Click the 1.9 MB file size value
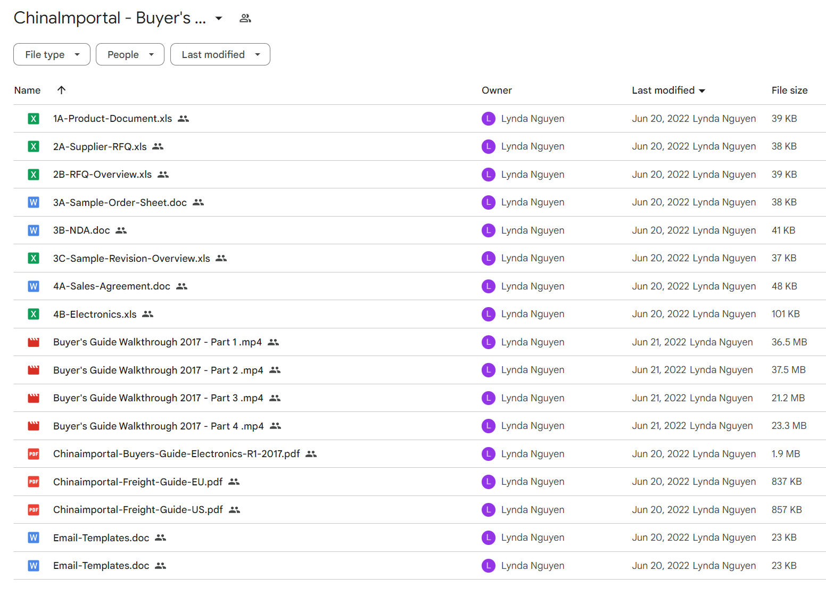The height and width of the screenshot is (595, 826). click(786, 454)
